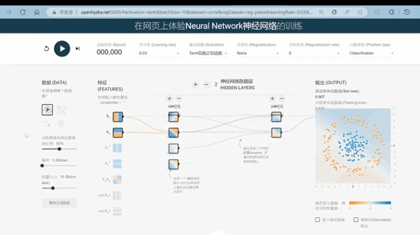The height and width of the screenshot is (235, 420).
Task: Click the output color scale bar
Action: click(x=370, y=203)
